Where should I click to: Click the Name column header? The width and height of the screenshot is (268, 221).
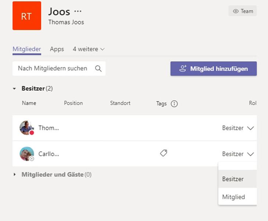29,103
